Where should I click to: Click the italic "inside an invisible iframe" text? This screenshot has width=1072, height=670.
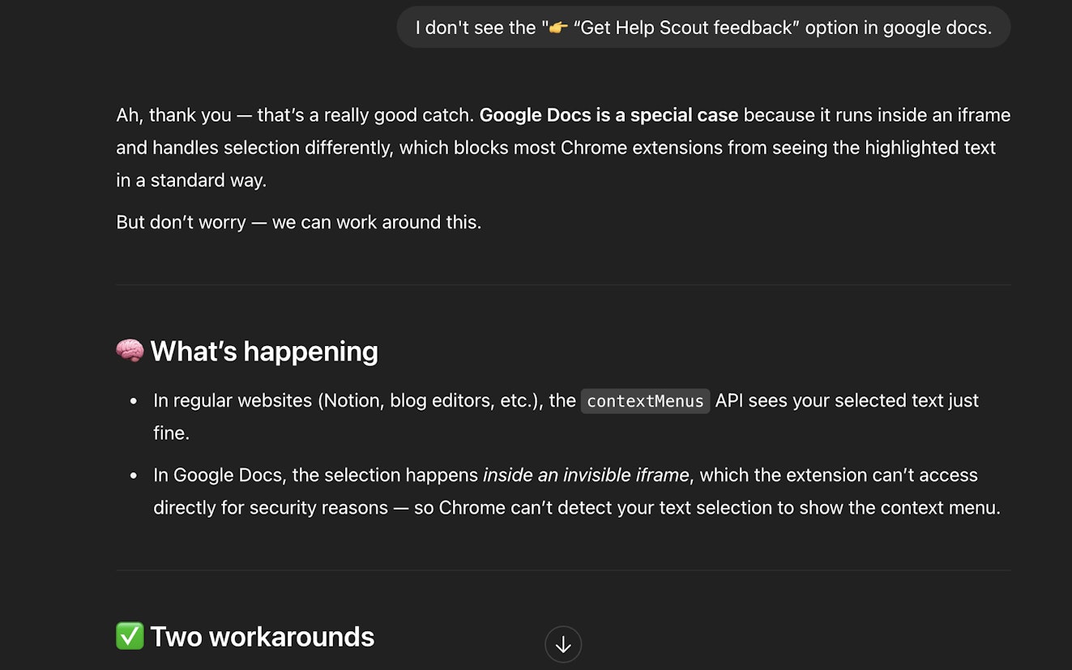coord(586,476)
